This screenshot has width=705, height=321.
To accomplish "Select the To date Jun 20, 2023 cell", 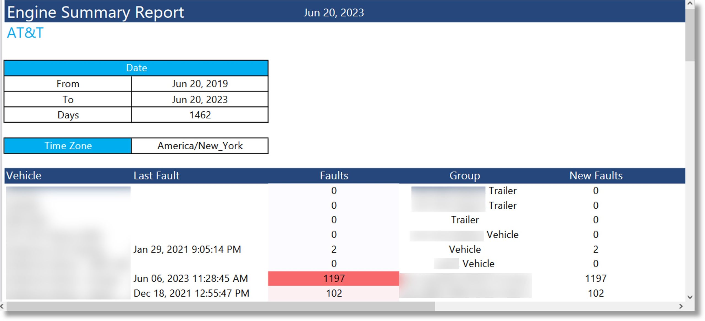I will [200, 99].
